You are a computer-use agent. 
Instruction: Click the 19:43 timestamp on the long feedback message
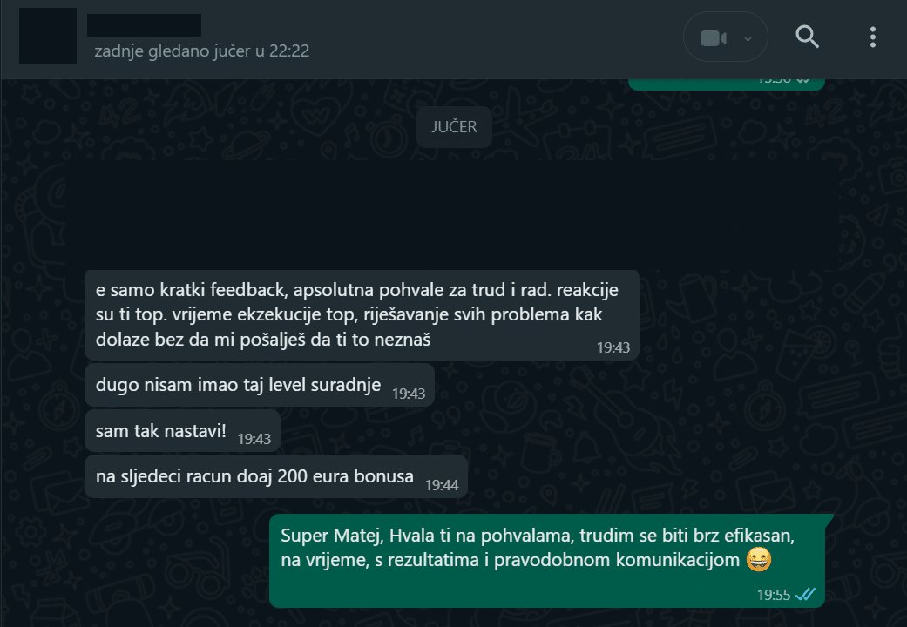click(x=613, y=347)
